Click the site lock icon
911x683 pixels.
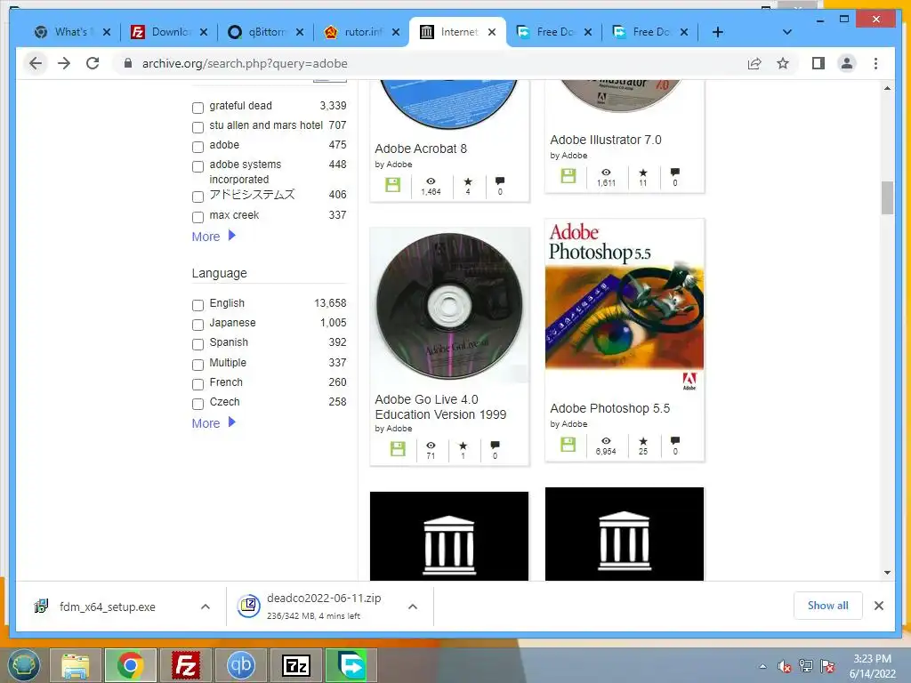coord(128,63)
